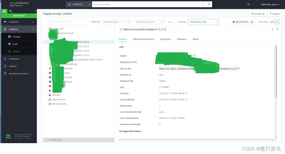Click the Dashboard gauge icon

[x=5, y=22]
